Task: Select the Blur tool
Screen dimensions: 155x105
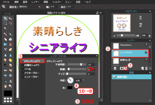Action: tap(5, 55)
